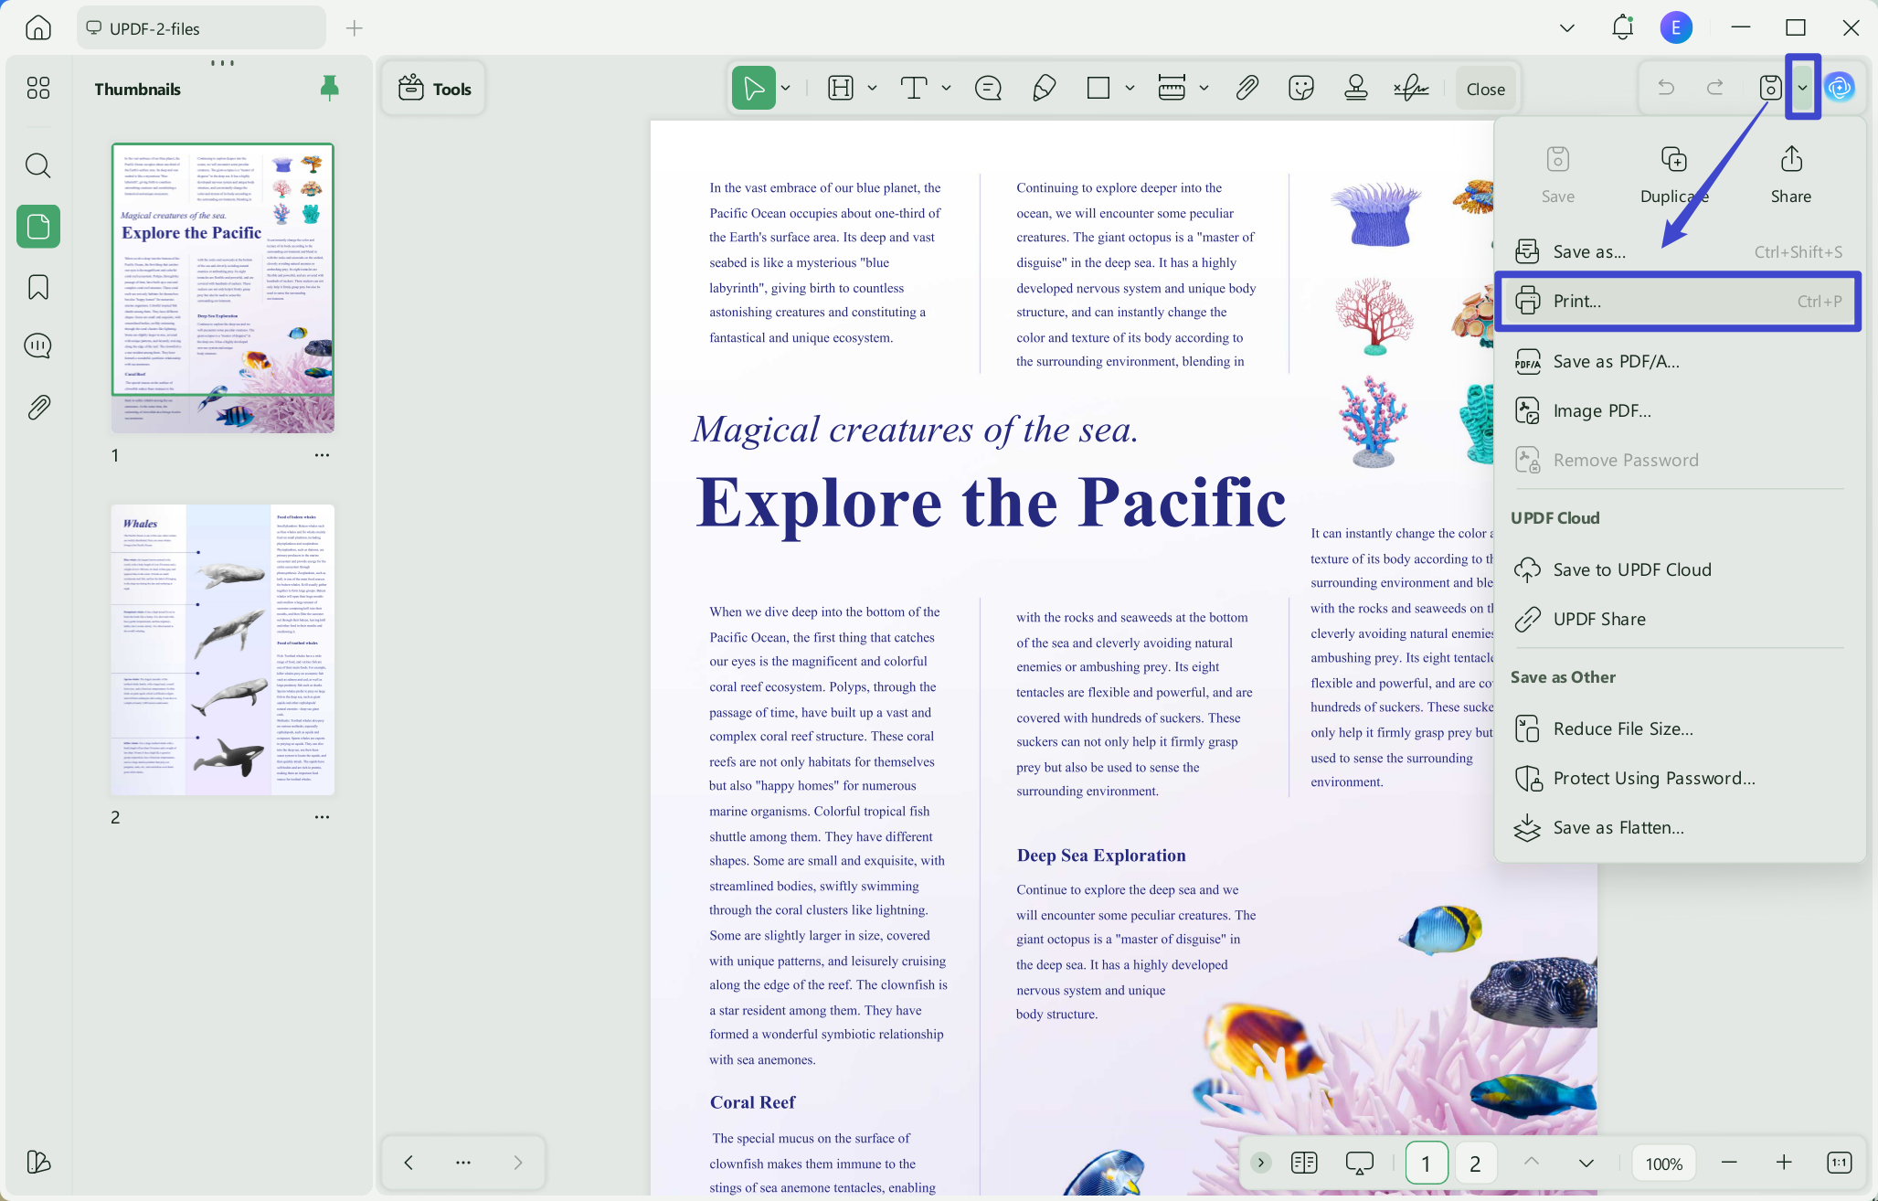This screenshot has height=1201, width=1878.
Task: Attach a file with the paperclip tool
Action: click(x=1247, y=88)
